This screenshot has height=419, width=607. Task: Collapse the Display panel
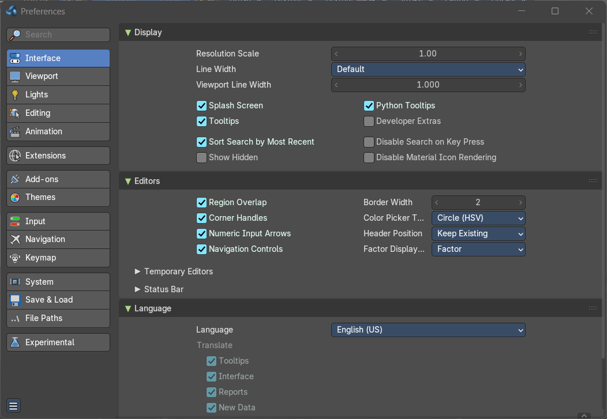(x=128, y=32)
